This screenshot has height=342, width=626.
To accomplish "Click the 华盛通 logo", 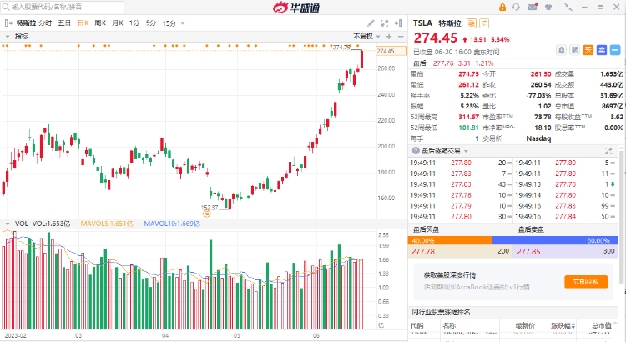I will tap(296, 8).
